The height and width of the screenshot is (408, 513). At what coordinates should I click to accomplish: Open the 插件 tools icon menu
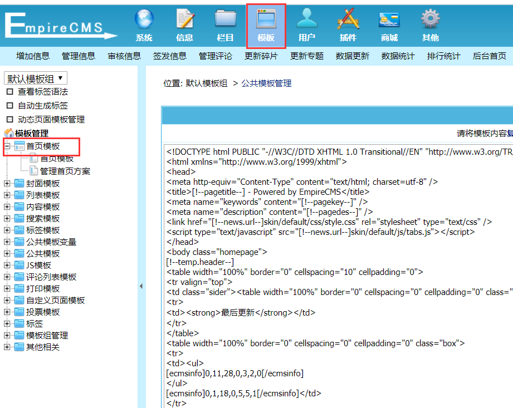348,26
